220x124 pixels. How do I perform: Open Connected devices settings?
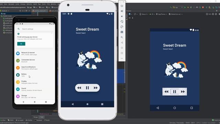click(35, 61)
